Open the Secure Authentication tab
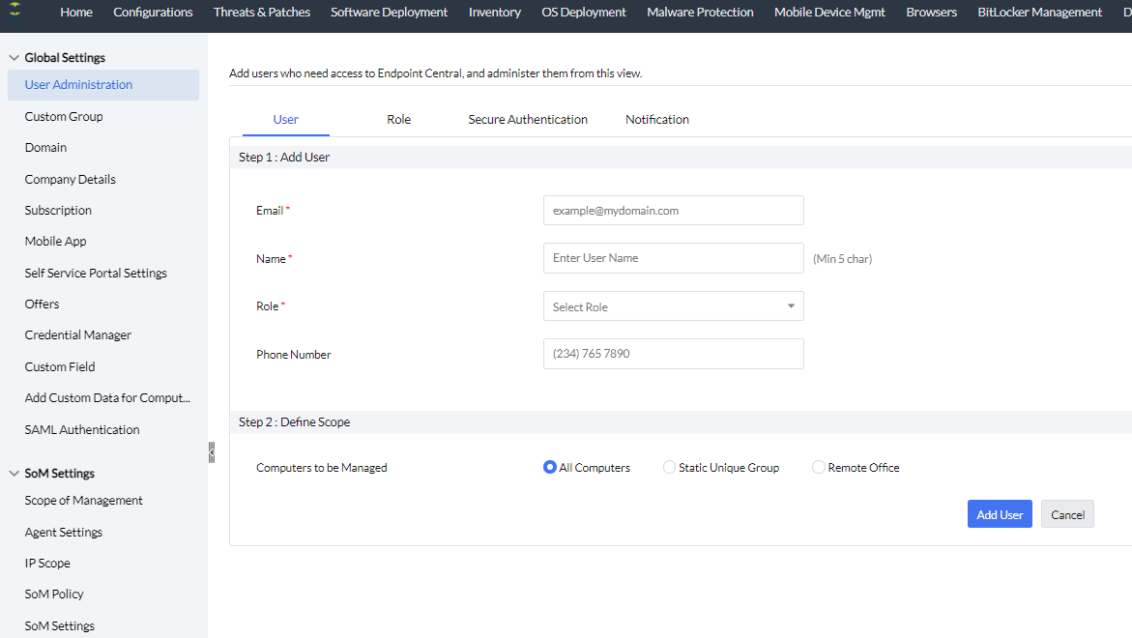 pos(528,120)
